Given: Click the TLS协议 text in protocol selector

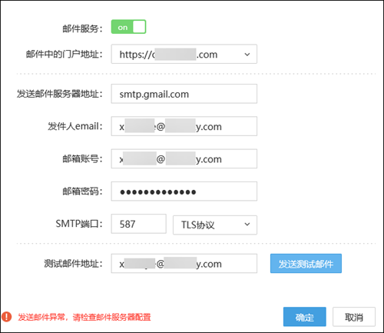Looking at the screenshot, I should click(x=198, y=225).
